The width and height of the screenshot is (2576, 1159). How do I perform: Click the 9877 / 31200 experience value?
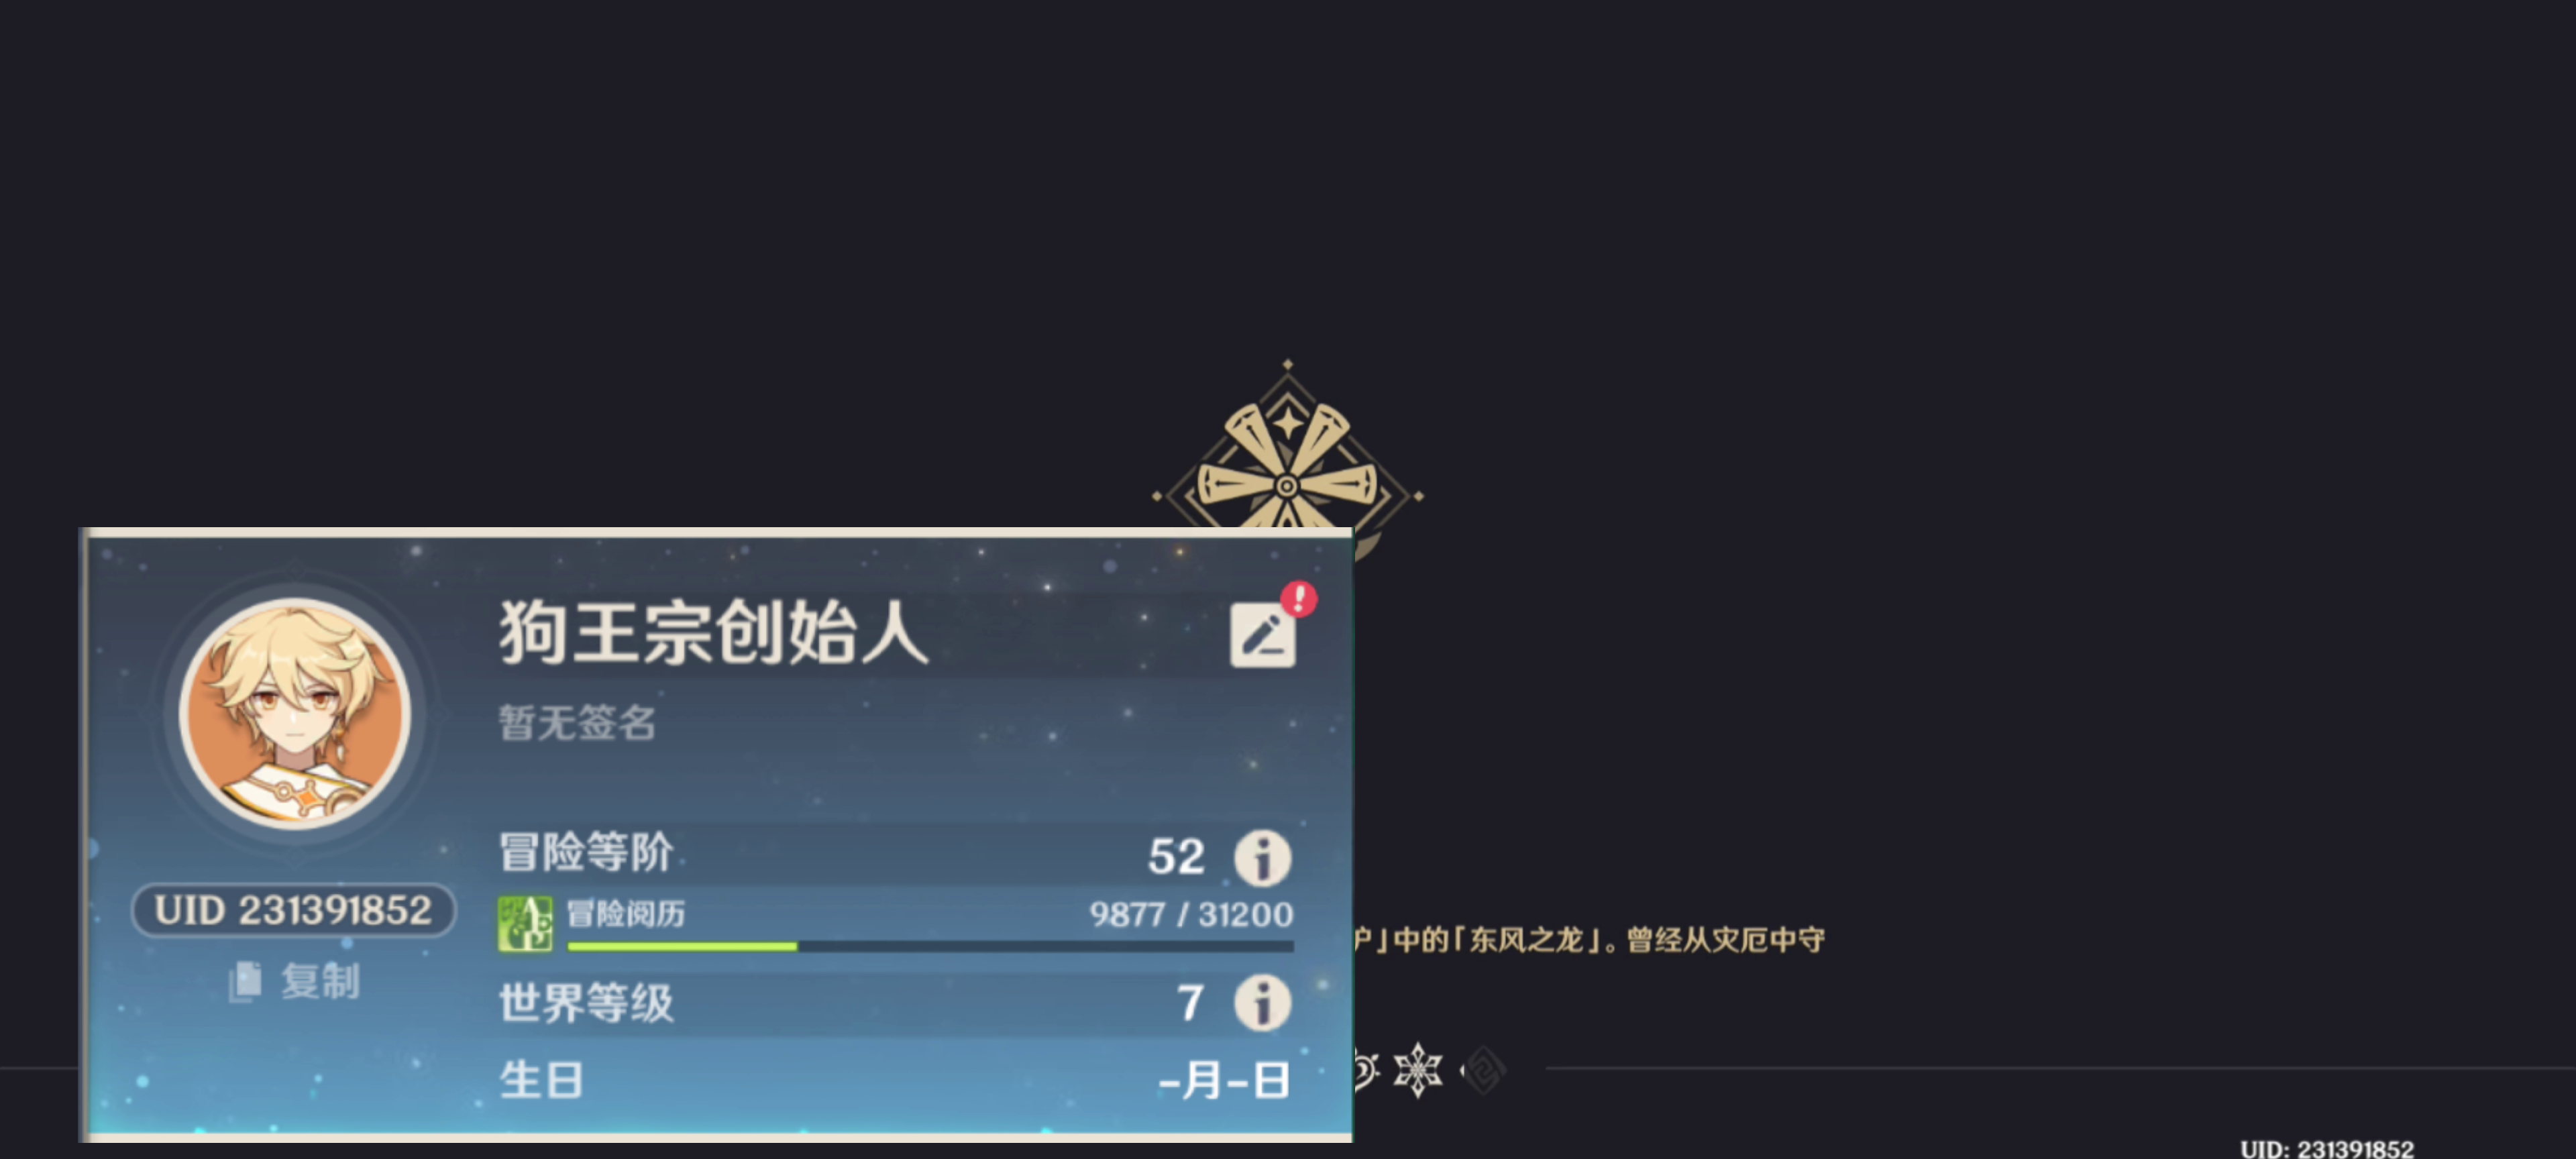coord(1190,914)
